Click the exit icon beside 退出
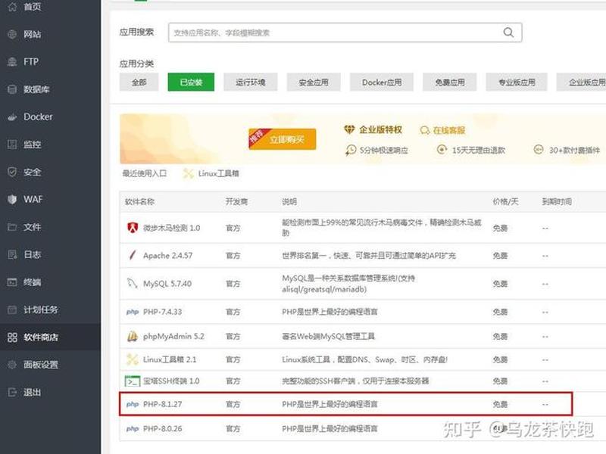The image size is (606, 454). click(x=12, y=392)
